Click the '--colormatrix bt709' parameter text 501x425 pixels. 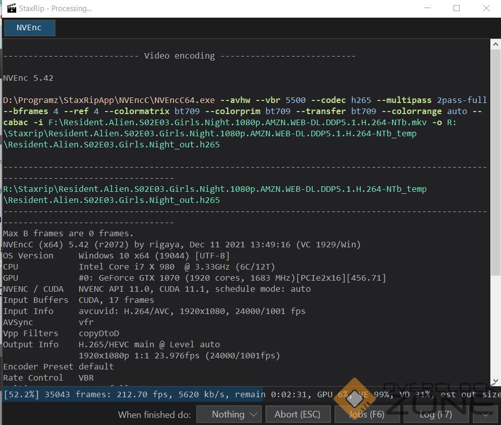click(x=152, y=111)
